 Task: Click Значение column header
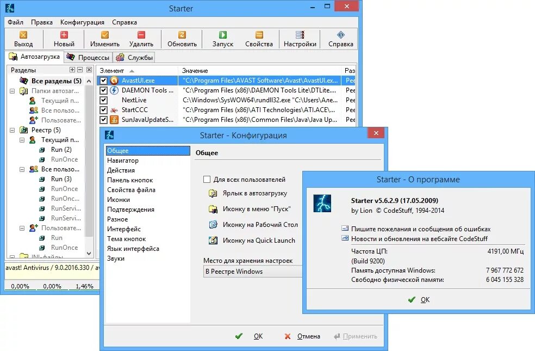(x=259, y=71)
